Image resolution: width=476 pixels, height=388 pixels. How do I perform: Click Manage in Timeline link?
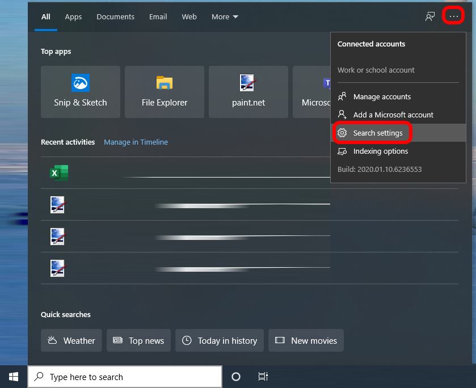(x=136, y=142)
